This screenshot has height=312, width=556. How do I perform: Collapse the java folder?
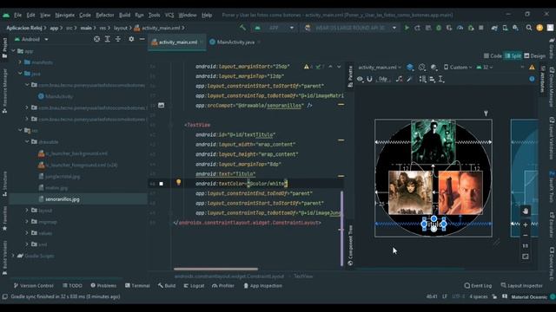tap(20, 74)
